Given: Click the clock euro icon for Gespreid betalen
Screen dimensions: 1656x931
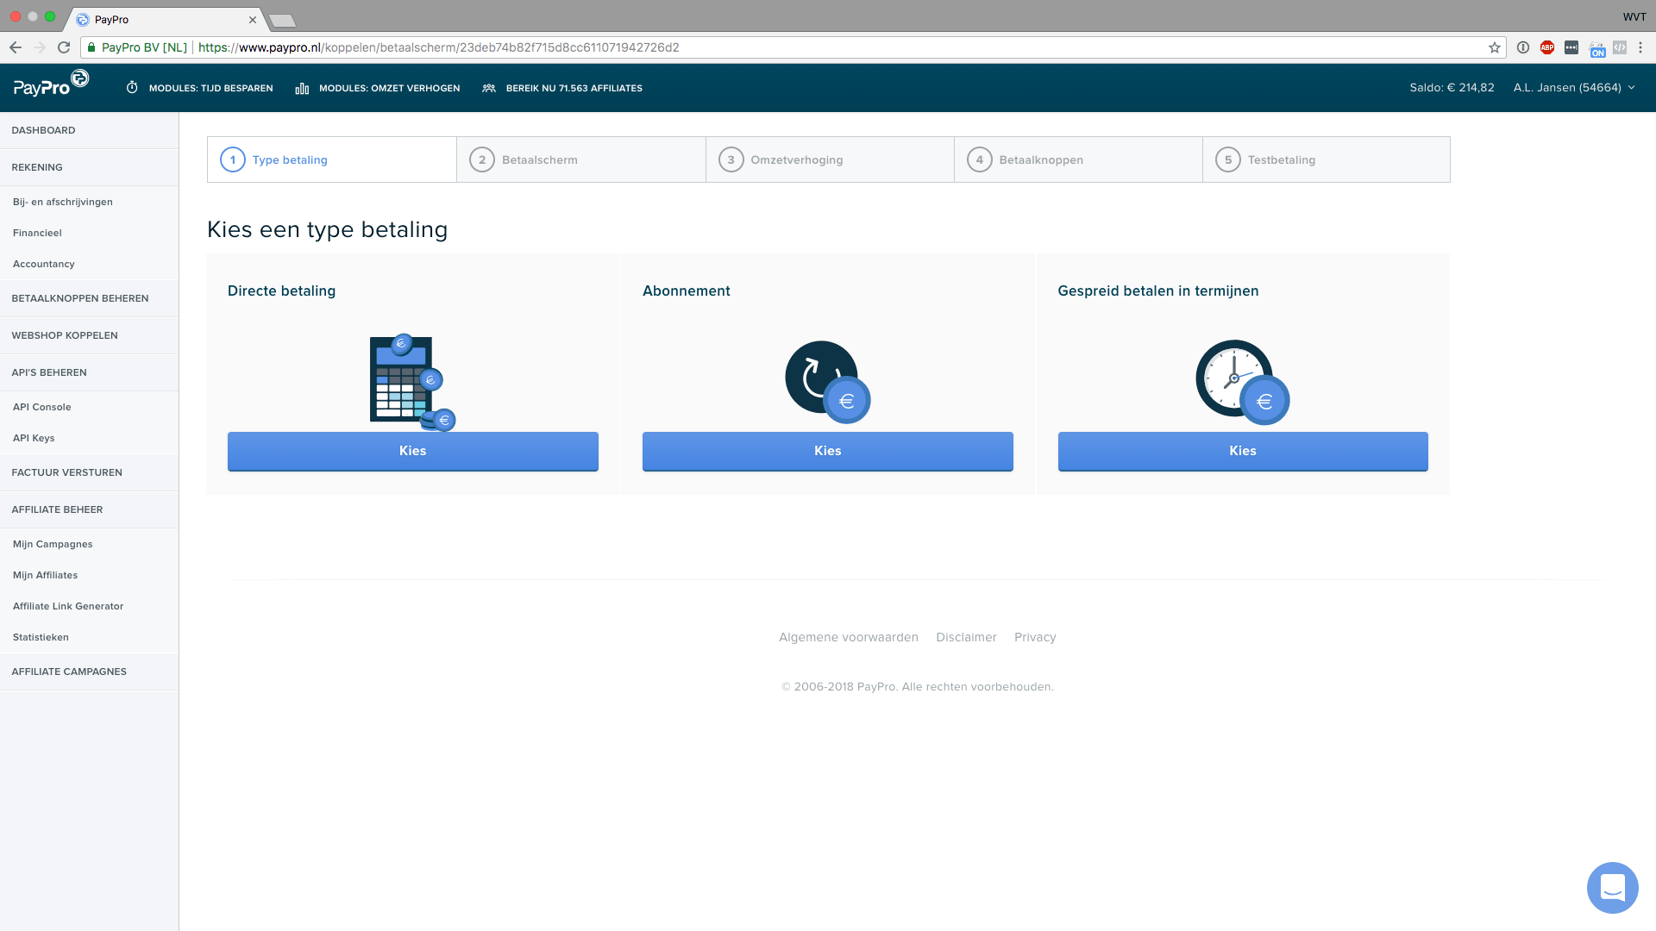Looking at the screenshot, I should (1242, 382).
